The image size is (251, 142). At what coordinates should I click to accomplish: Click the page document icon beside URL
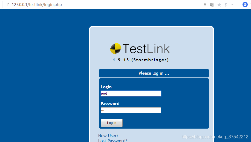point(8,5)
